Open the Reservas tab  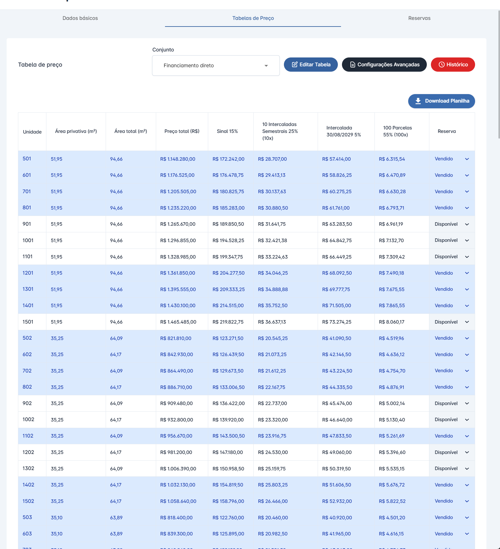pyautogui.click(x=419, y=18)
